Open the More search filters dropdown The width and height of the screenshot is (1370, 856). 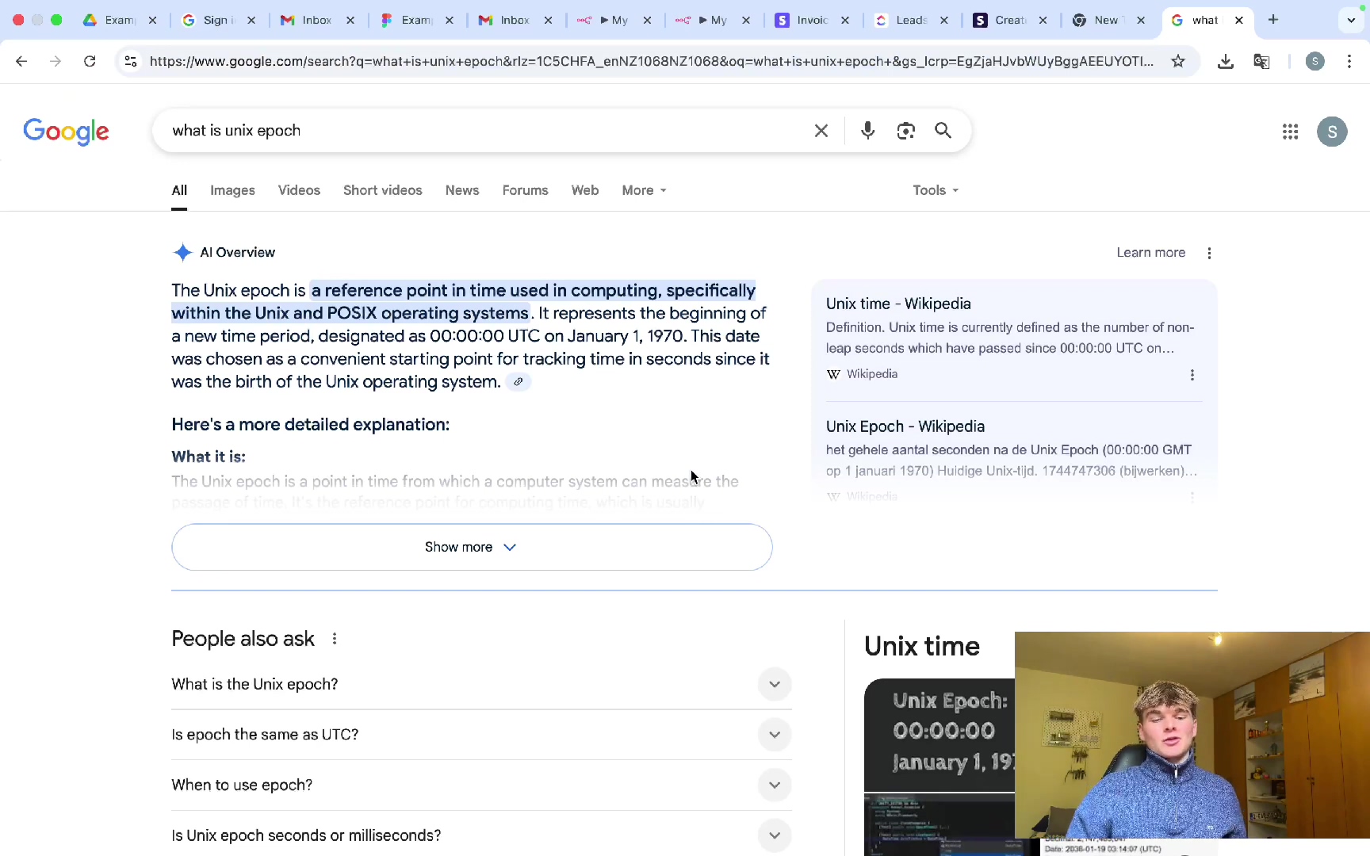pyautogui.click(x=644, y=190)
